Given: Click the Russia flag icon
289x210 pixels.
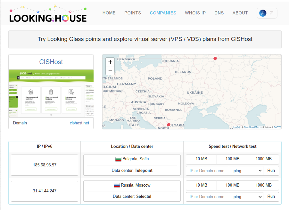Looking at the screenshot, I should point(117,185).
